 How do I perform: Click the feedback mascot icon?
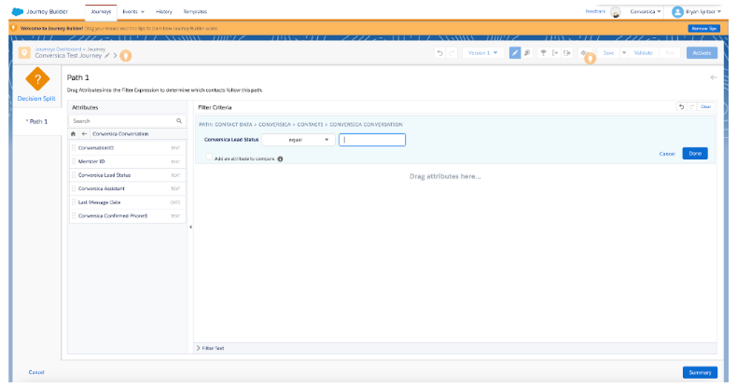[x=616, y=12]
